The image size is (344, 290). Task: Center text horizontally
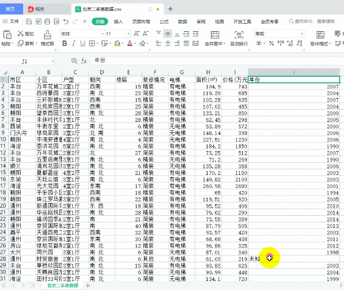168,43
